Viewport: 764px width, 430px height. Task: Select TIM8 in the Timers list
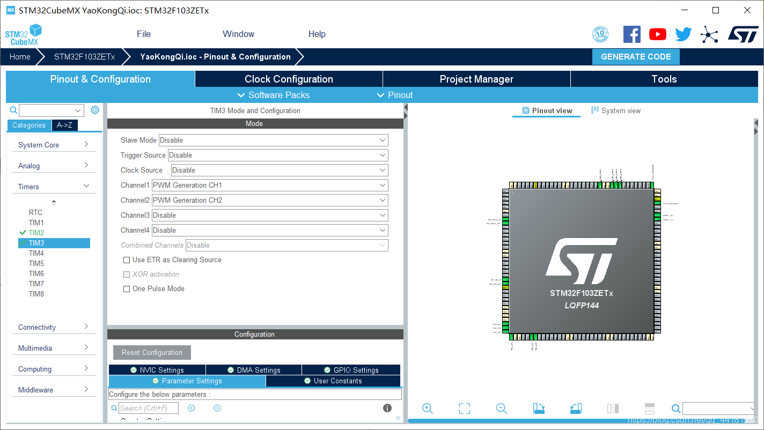(36, 294)
